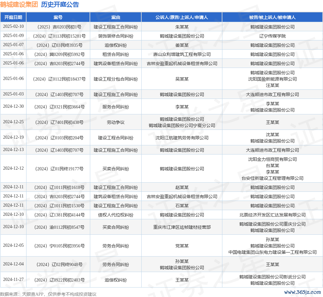Click plaintiff 朱某某
323x297 pixels.
coord(182,27)
